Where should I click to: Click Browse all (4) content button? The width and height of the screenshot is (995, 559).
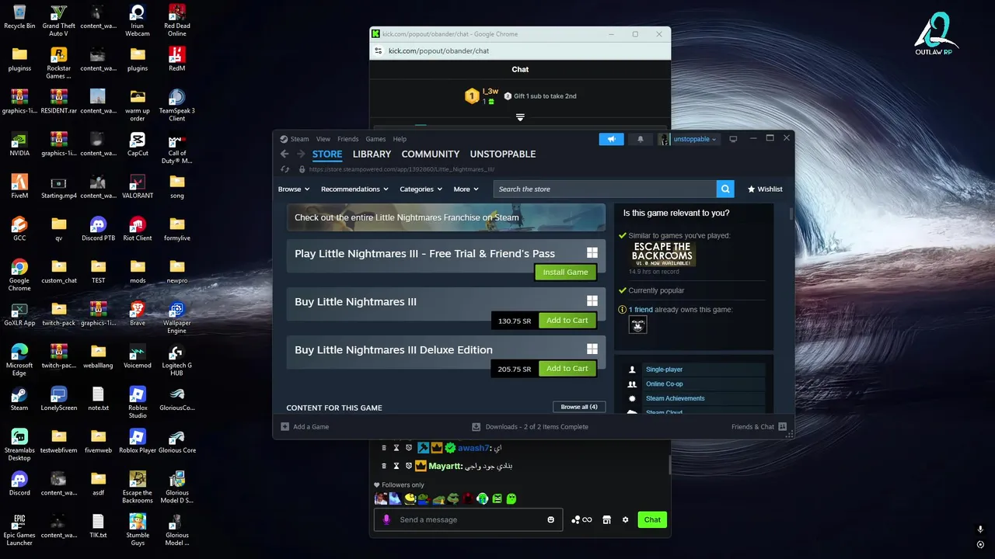point(579,407)
